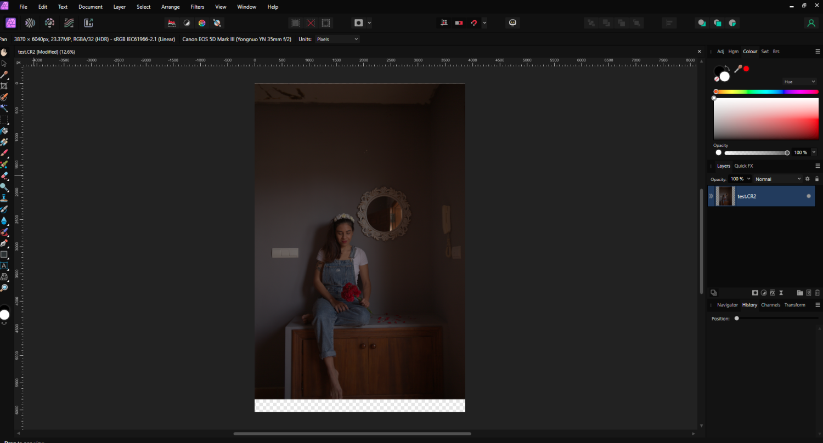Delete the selected layer with the trash icon
Viewport: 823px width, 443px height.
click(817, 292)
